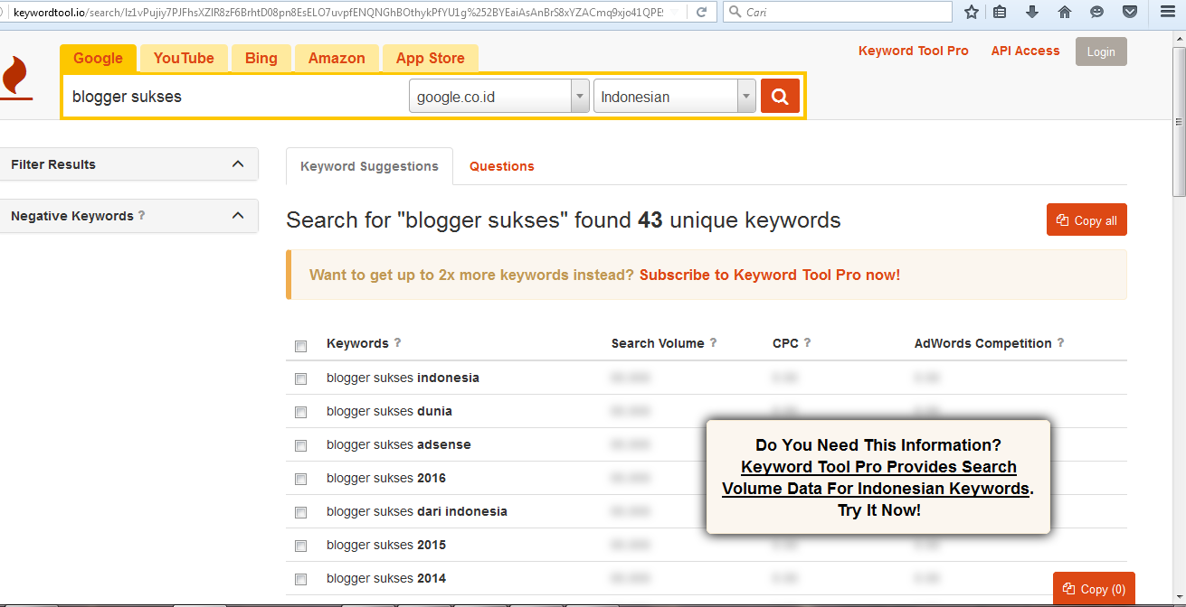Viewport: 1186px width, 607px height.
Task: Open the Keyword Tool Pro link
Action: 914,51
